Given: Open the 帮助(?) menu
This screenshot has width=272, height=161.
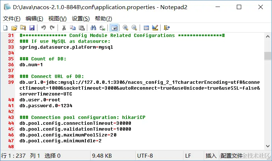Looking at the screenshot, I should [x=103, y=19].
